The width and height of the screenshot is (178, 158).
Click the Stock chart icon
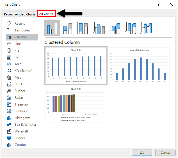[9, 84]
